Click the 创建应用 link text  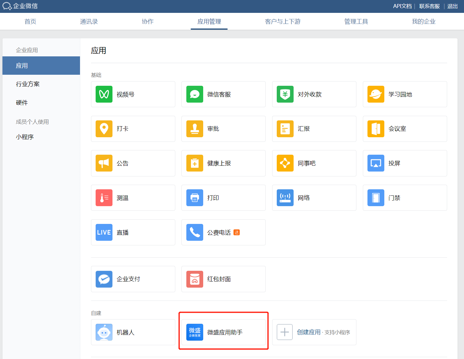tap(309, 332)
